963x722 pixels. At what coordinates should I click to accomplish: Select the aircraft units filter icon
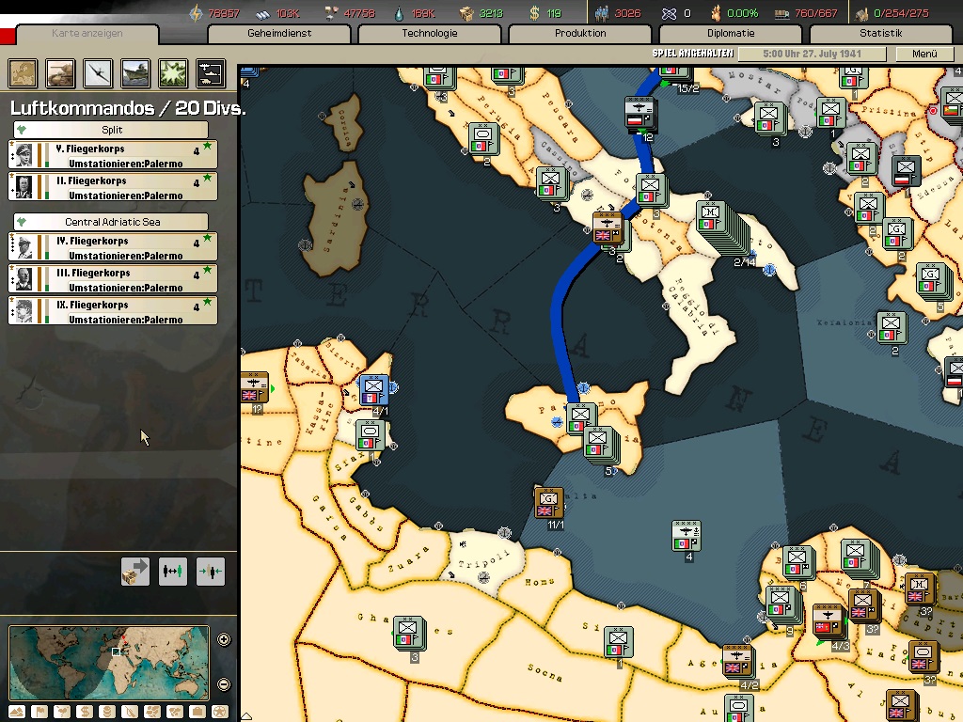[98, 73]
